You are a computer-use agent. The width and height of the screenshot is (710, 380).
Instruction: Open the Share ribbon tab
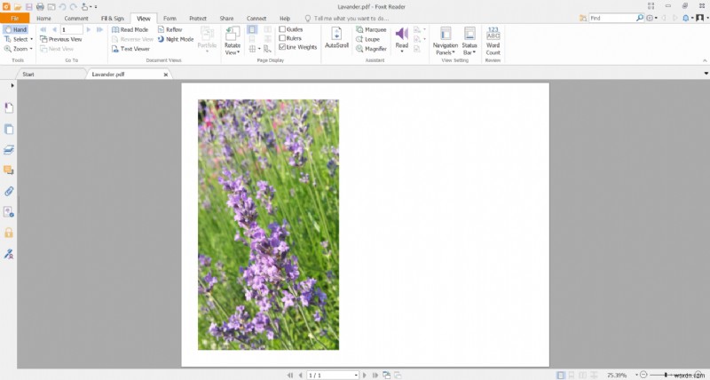click(226, 19)
